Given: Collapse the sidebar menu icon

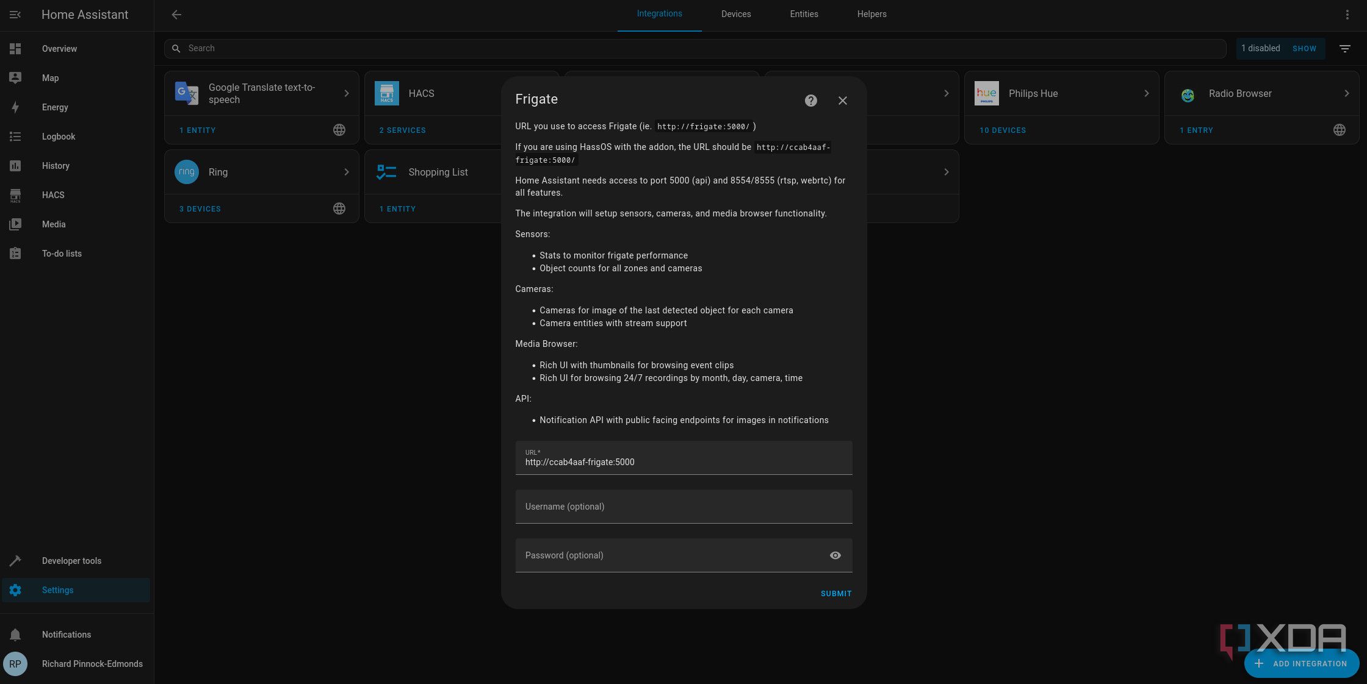Looking at the screenshot, I should 15,15.
